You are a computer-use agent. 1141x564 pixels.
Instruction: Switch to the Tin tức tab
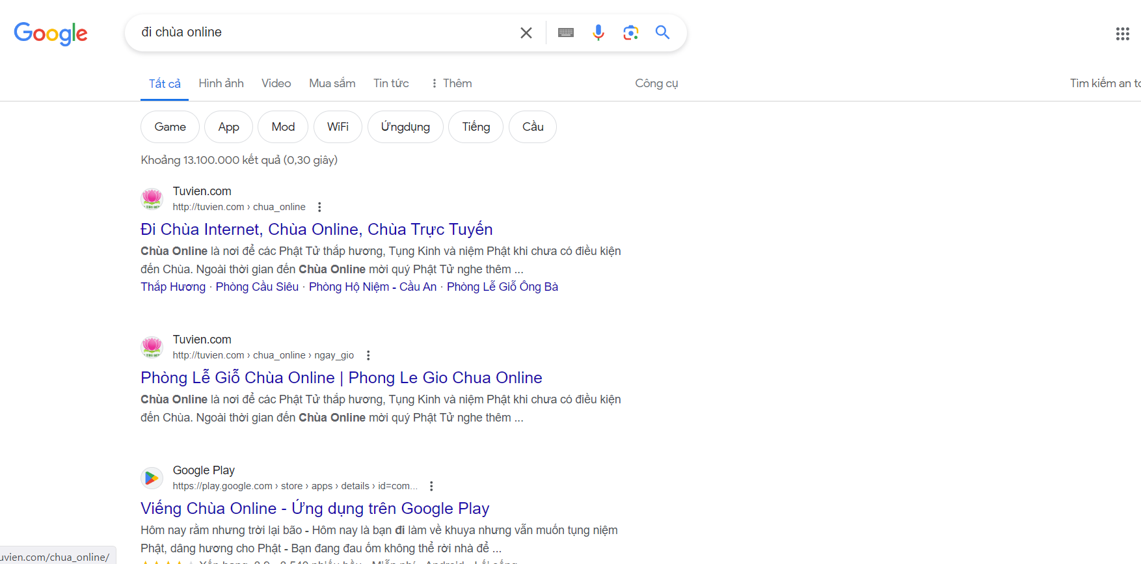tap(391, 83)
